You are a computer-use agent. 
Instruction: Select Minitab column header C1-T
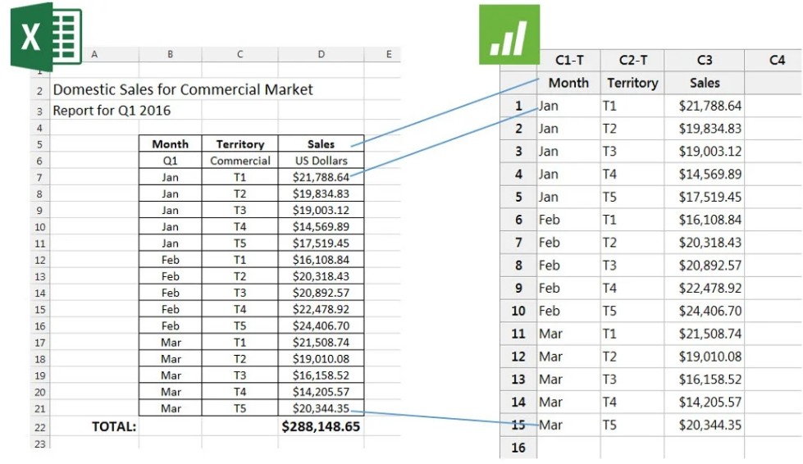tap(569, 61)
